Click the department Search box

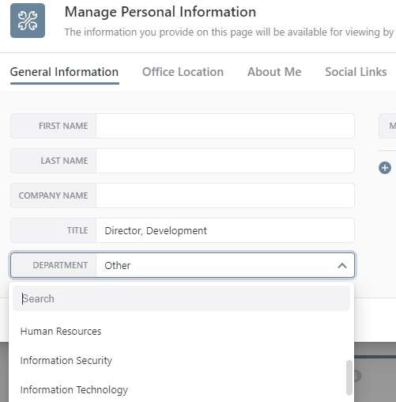pyautogui.click(x=181, y=298)
